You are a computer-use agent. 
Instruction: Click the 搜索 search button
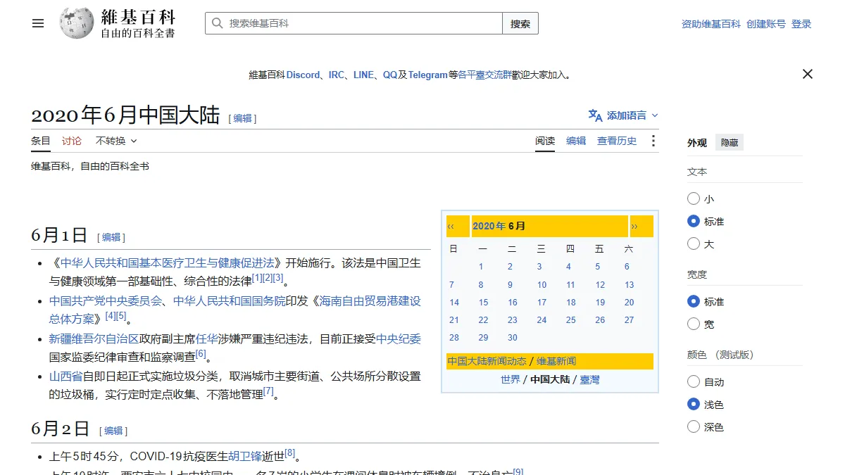pyautogui.click(x=520, y=23)
